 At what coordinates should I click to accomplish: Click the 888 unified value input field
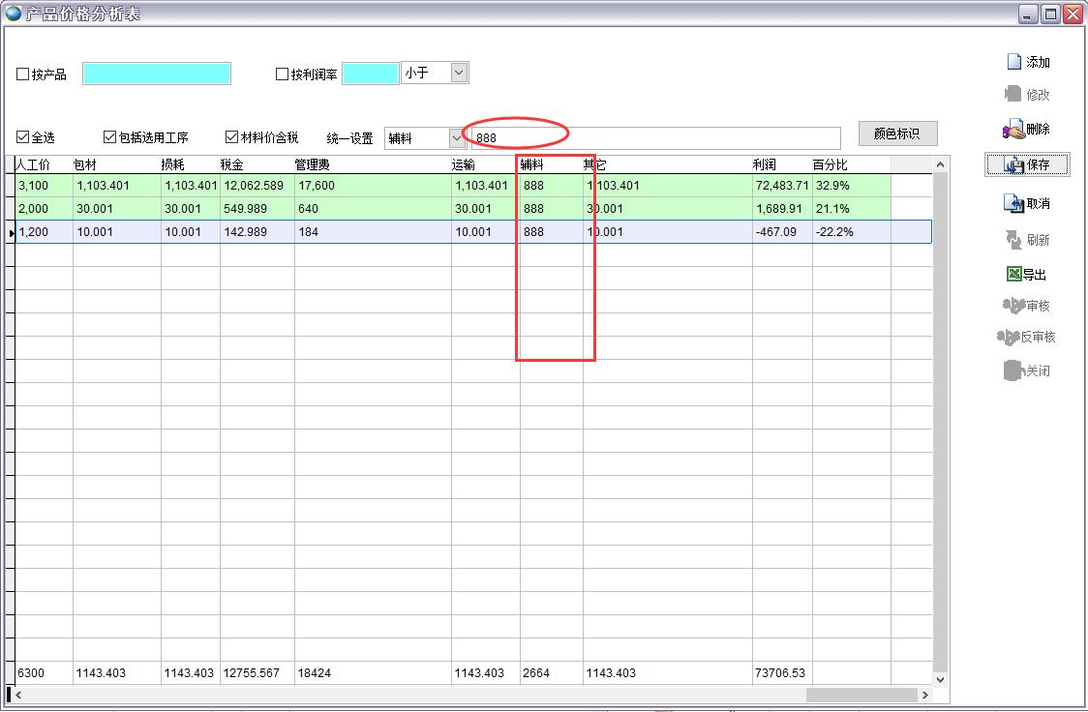tap(655, 138)
